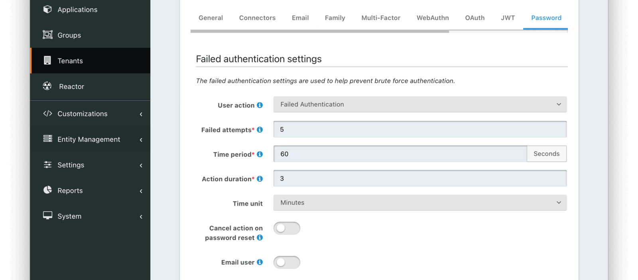The image size is (638, 280).
Task: Go to the JWT tab
Action: [508, 18]
